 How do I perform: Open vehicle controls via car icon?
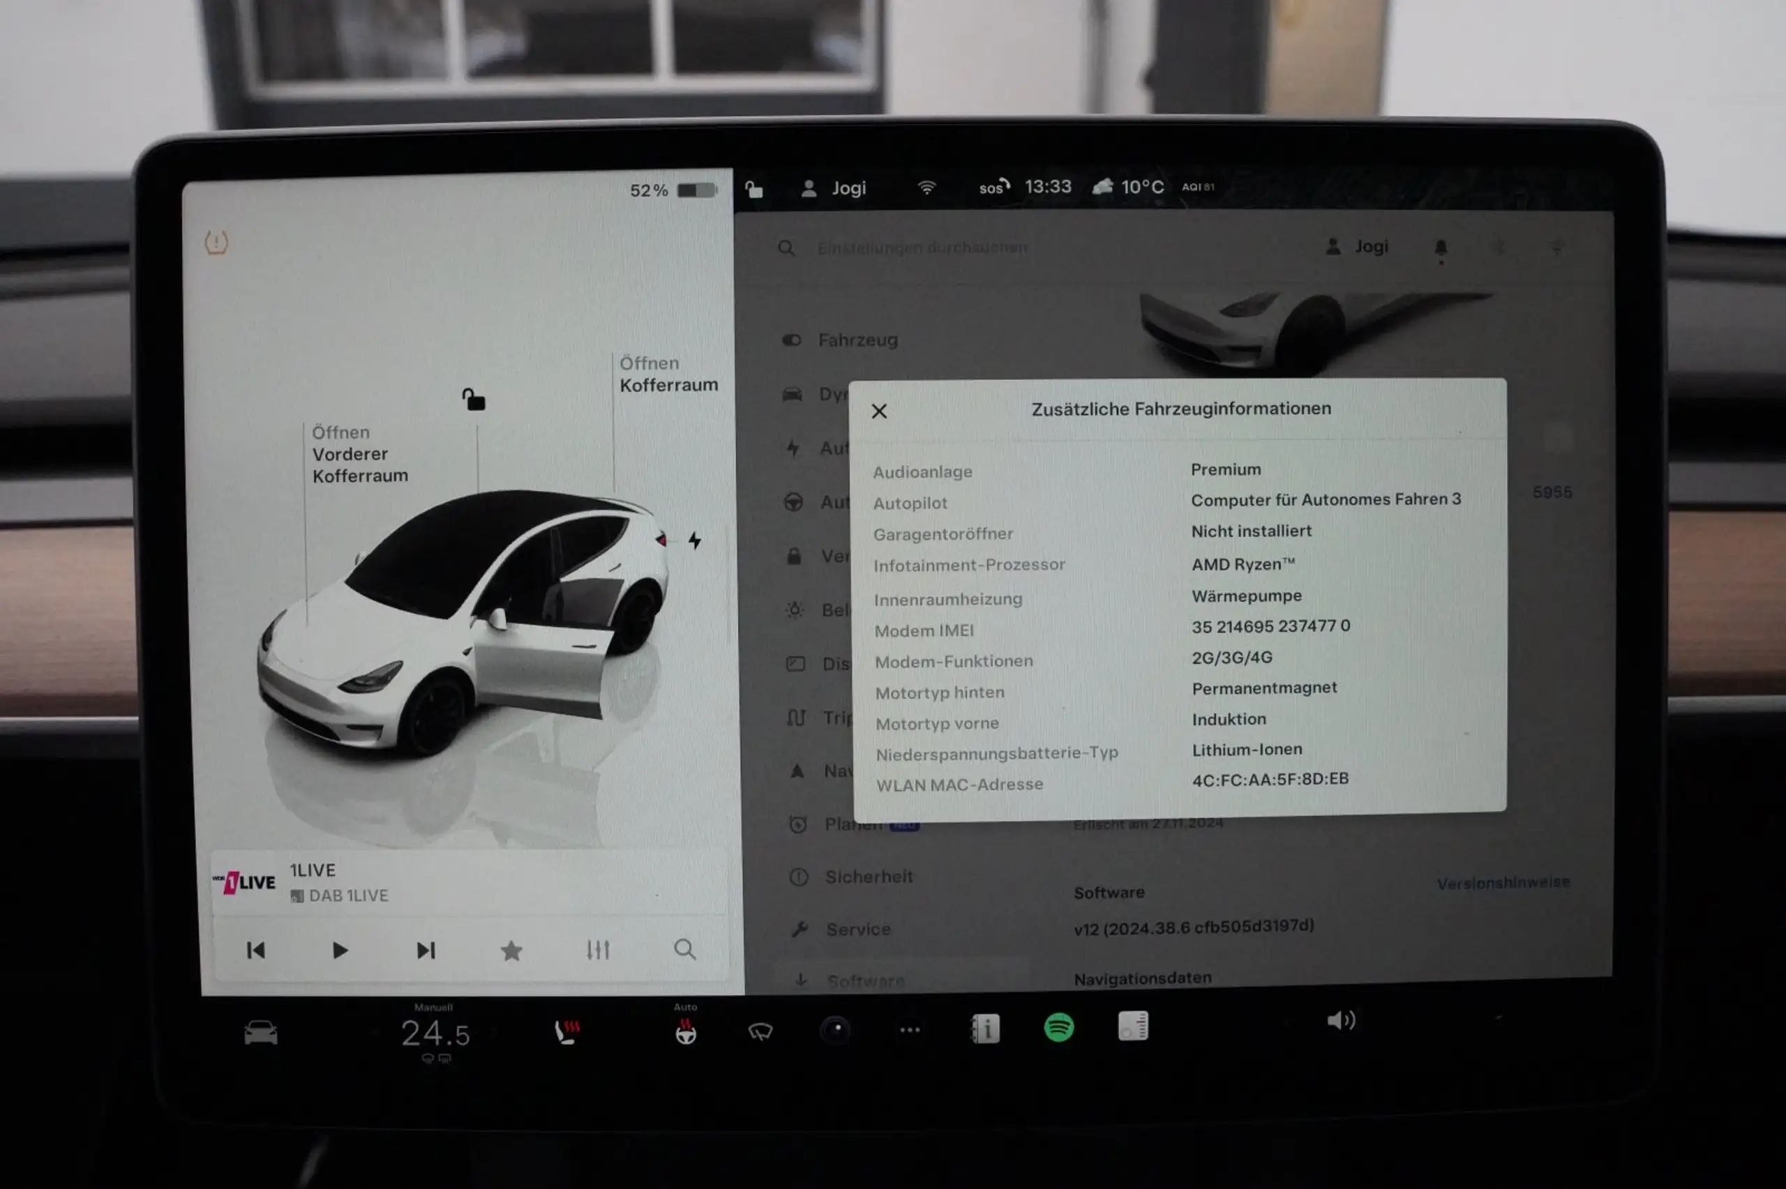[261, 1032]
